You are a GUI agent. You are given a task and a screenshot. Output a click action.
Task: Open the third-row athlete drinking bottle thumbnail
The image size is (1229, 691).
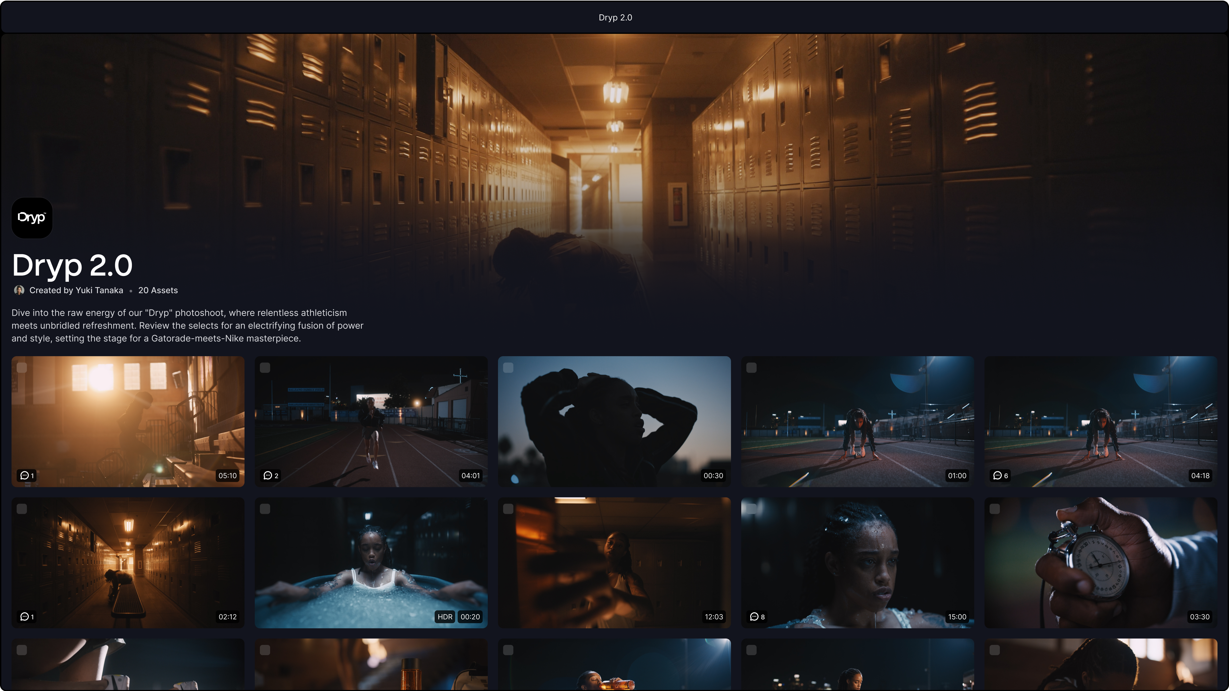(614, 664)
